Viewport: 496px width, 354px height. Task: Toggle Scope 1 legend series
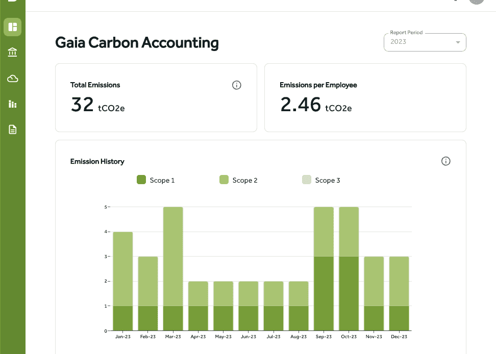[156, 180]
